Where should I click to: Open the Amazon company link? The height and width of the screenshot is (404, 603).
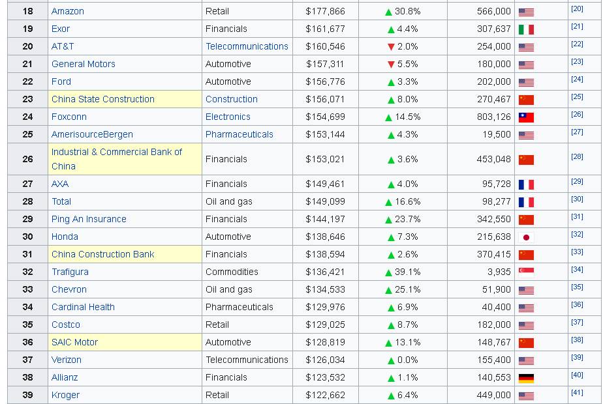pos(68,12)
